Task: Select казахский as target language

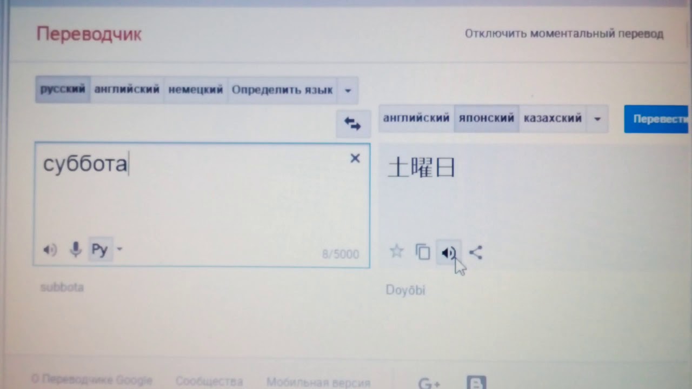Action: click(553, 118)
